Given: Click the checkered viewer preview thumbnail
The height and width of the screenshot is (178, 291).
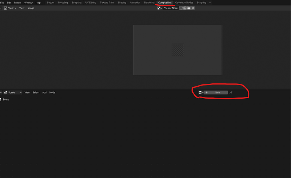Looking at the screenshot, I should [178, 50].
